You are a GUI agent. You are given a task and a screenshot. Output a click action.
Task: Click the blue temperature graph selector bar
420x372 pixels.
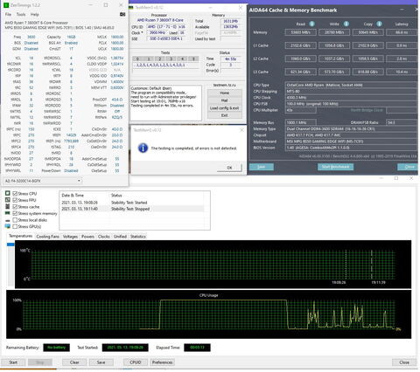tap(10, 245)
